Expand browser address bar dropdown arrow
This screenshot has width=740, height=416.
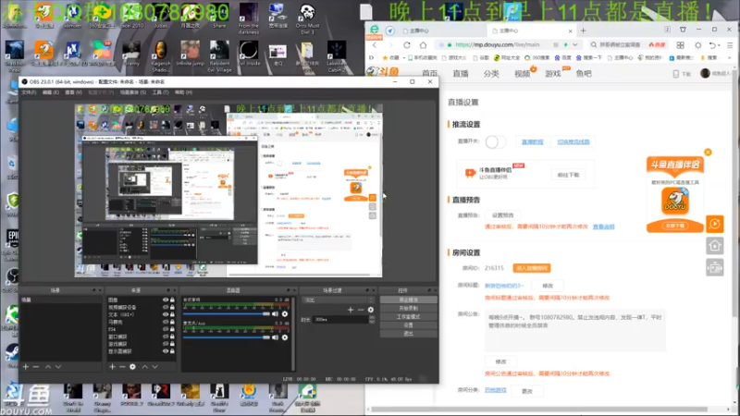(574, 44)
